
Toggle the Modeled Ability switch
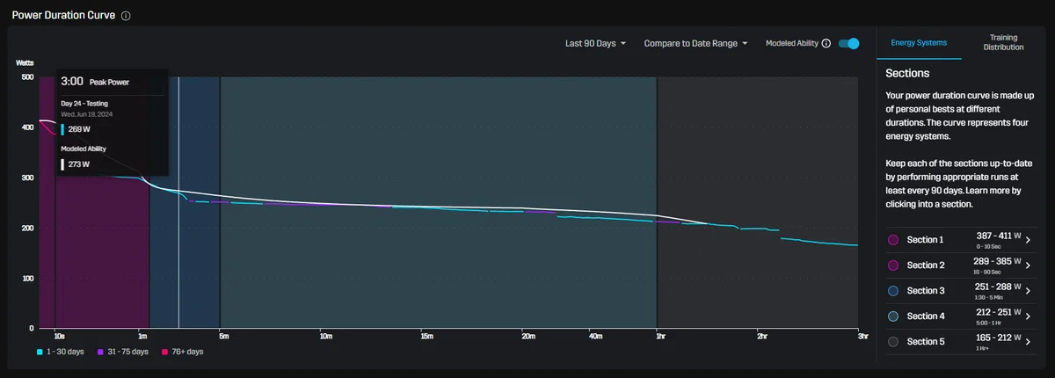(848, 43)
